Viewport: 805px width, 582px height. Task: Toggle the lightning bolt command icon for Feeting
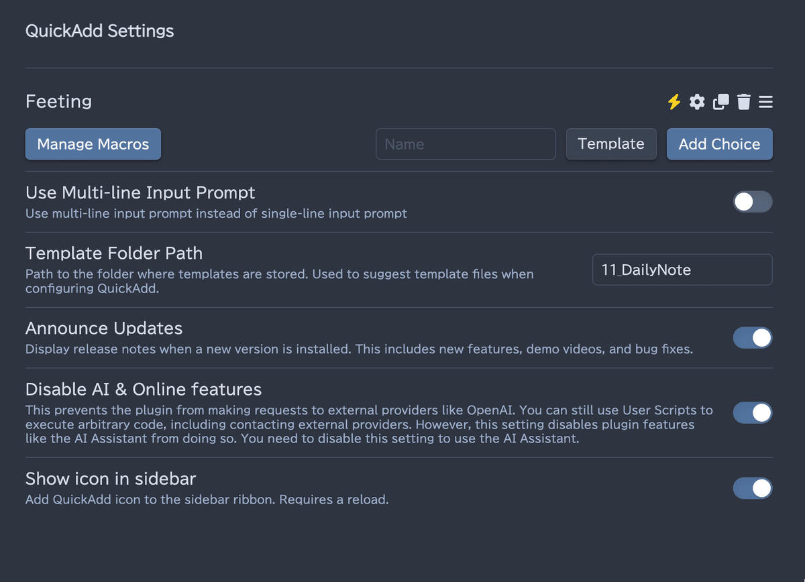(x=674, y=102)
